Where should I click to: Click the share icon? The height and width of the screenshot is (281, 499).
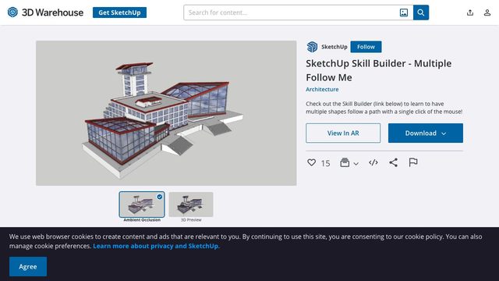(393, 162)
